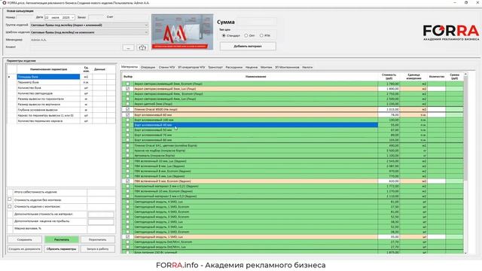This screenshot has width=482, height=271.
Task: Click the Сбросить параметры button
Action: click(62, 249)
